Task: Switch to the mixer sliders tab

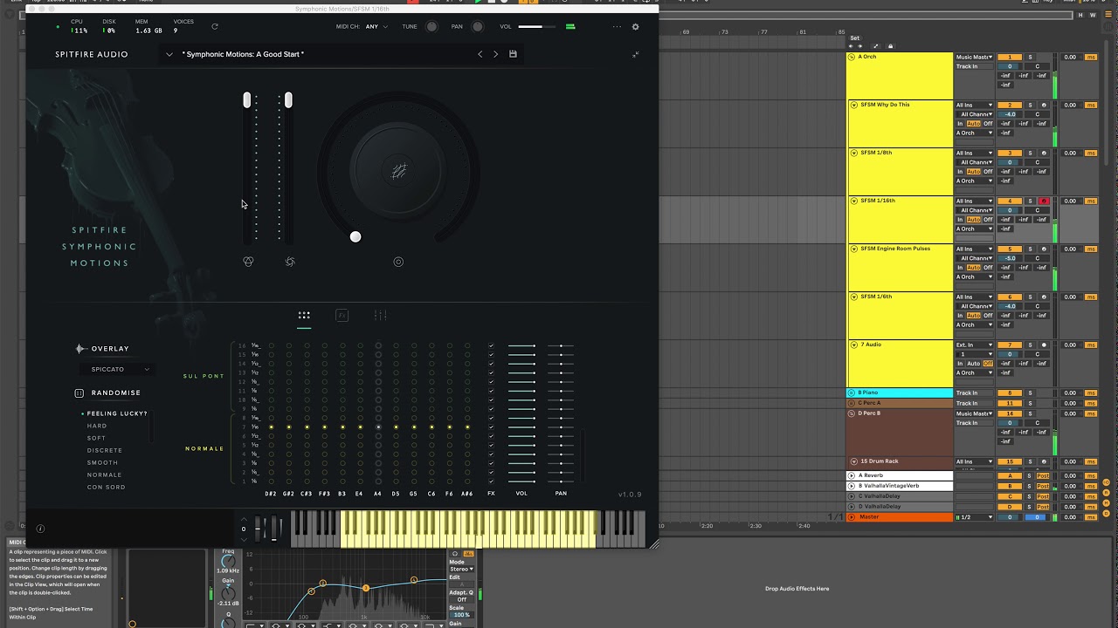Action: pos(380,316)
